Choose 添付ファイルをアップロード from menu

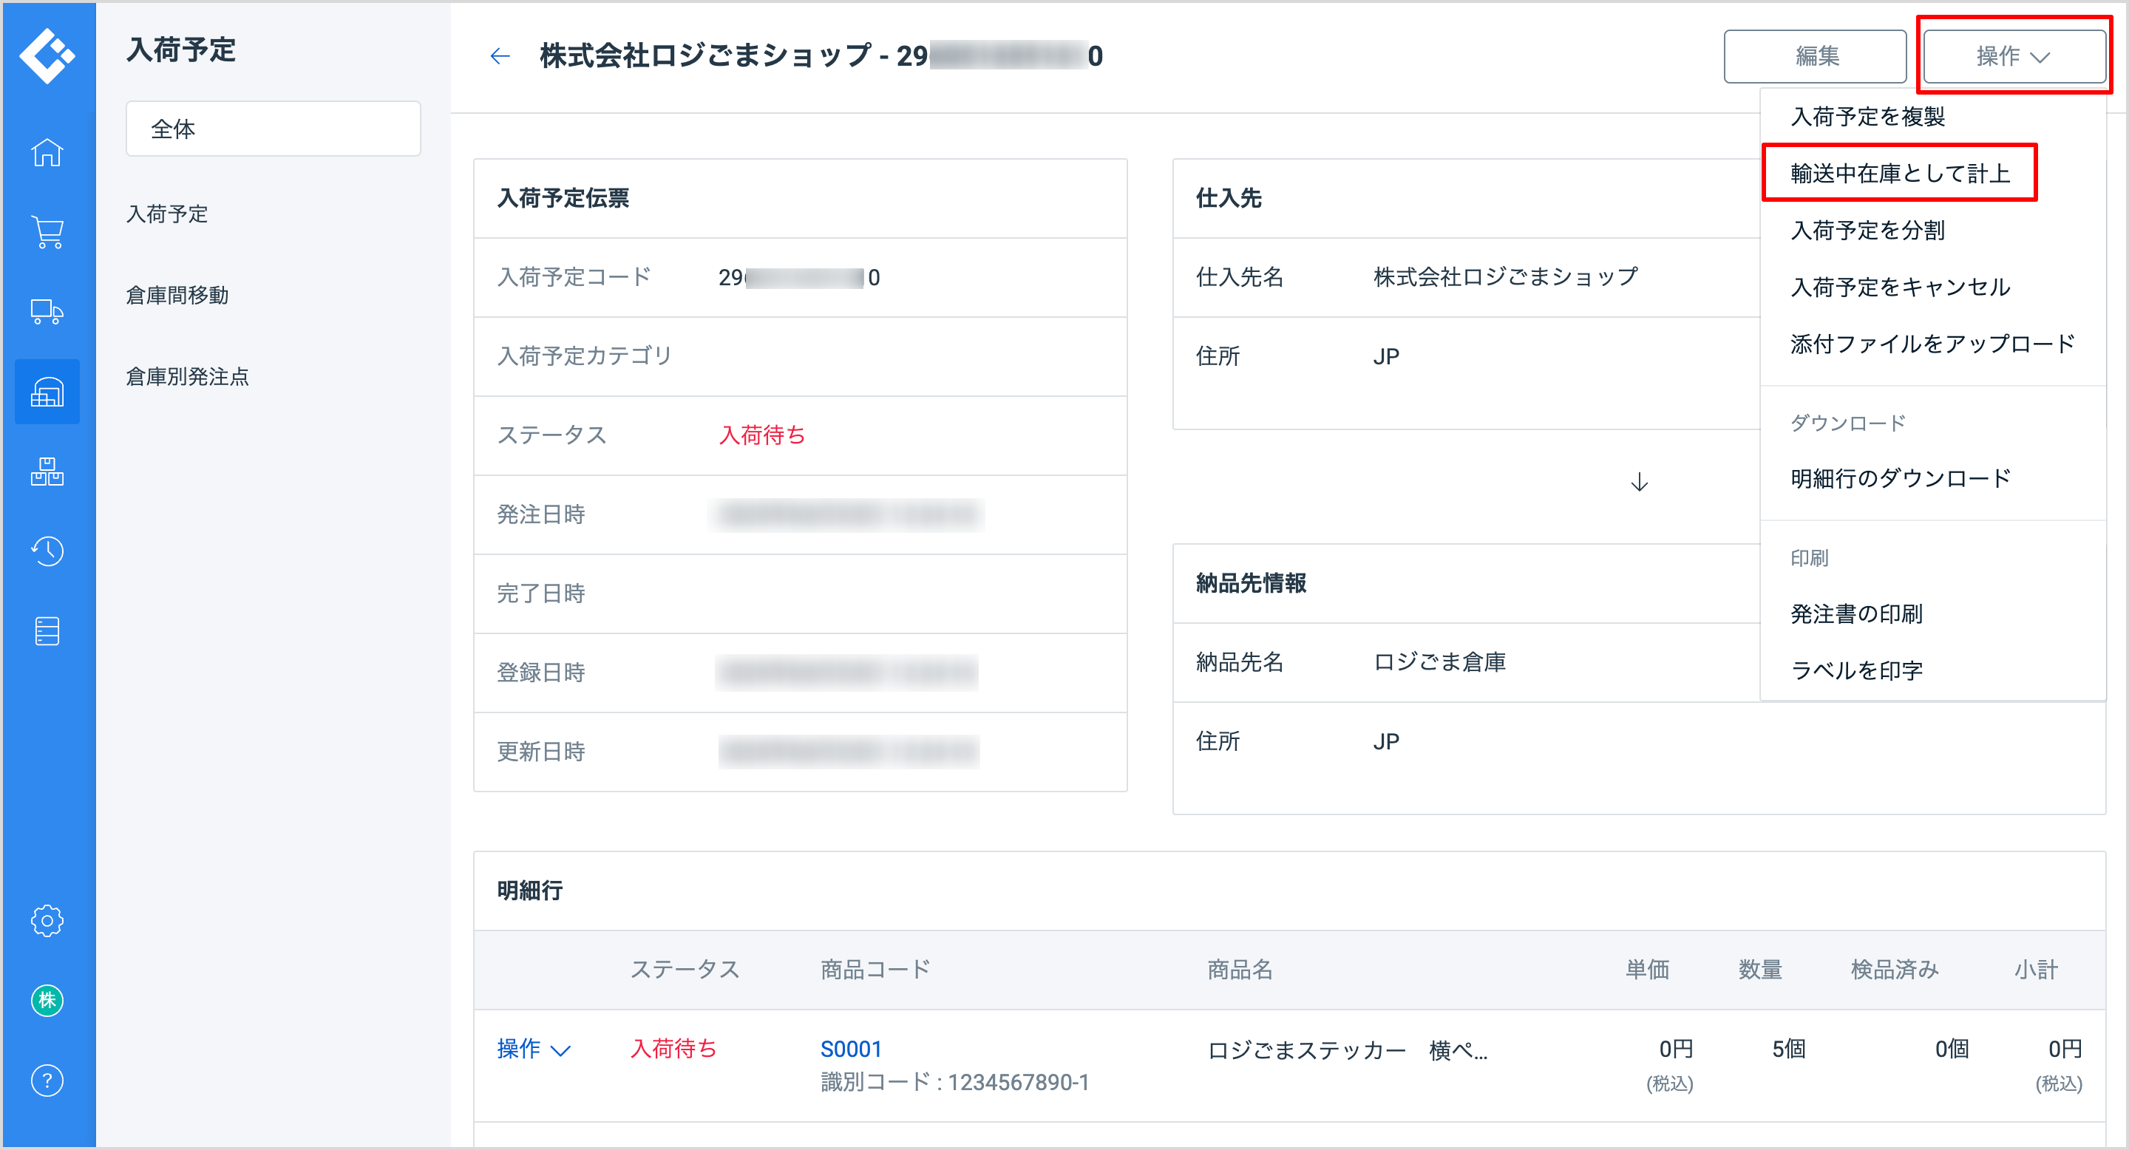pyautogui.click(x=1932, y=344)
